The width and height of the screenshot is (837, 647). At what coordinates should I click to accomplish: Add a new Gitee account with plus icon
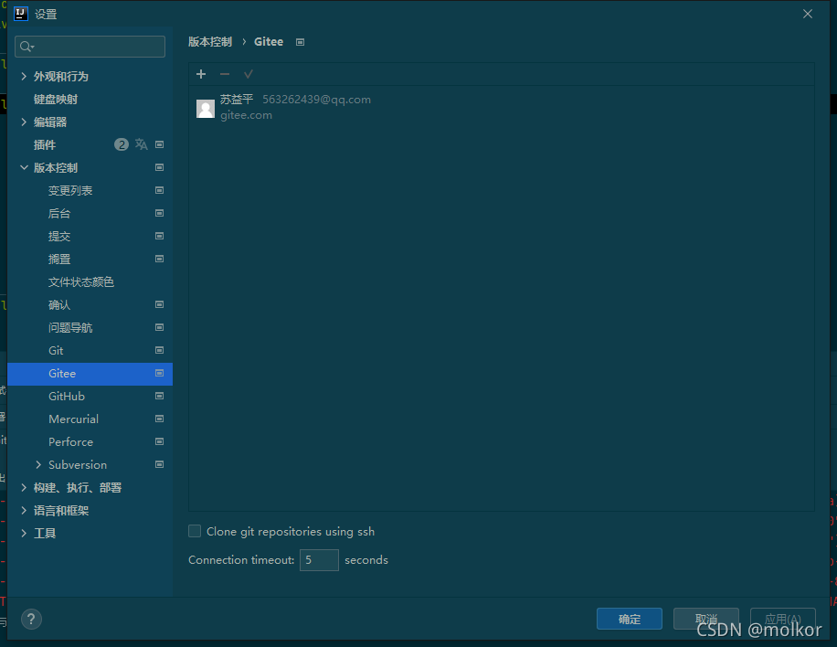click(x=201, y=74)
